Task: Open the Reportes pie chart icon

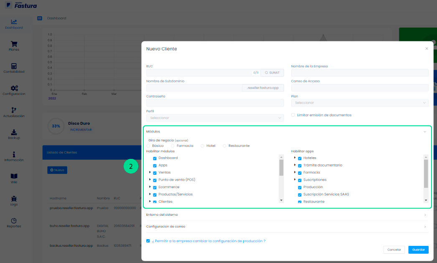Action: click(14, 220)
